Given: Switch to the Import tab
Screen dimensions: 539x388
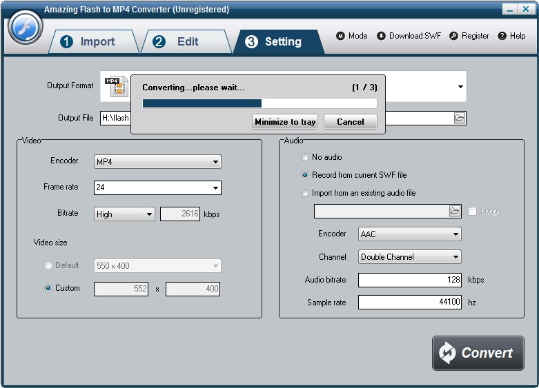Looking at the screenshot, I should click(x=93, y=41).
